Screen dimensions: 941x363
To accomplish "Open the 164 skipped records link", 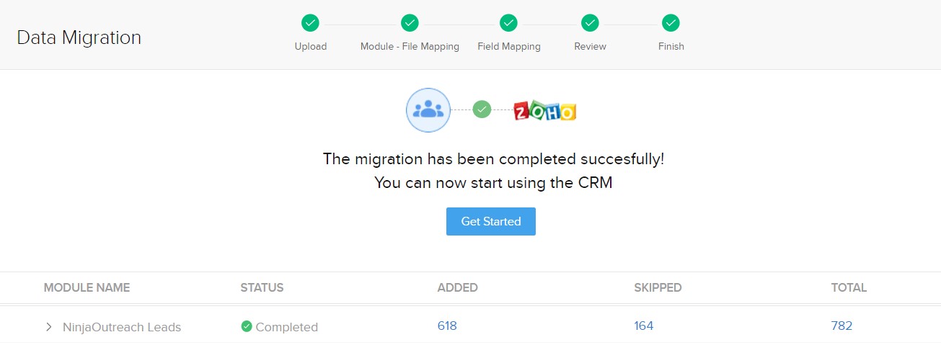I will click(644, 326).
